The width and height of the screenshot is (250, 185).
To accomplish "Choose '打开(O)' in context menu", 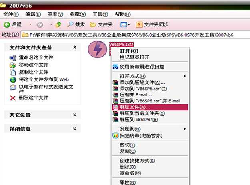I will pos(150,51).
